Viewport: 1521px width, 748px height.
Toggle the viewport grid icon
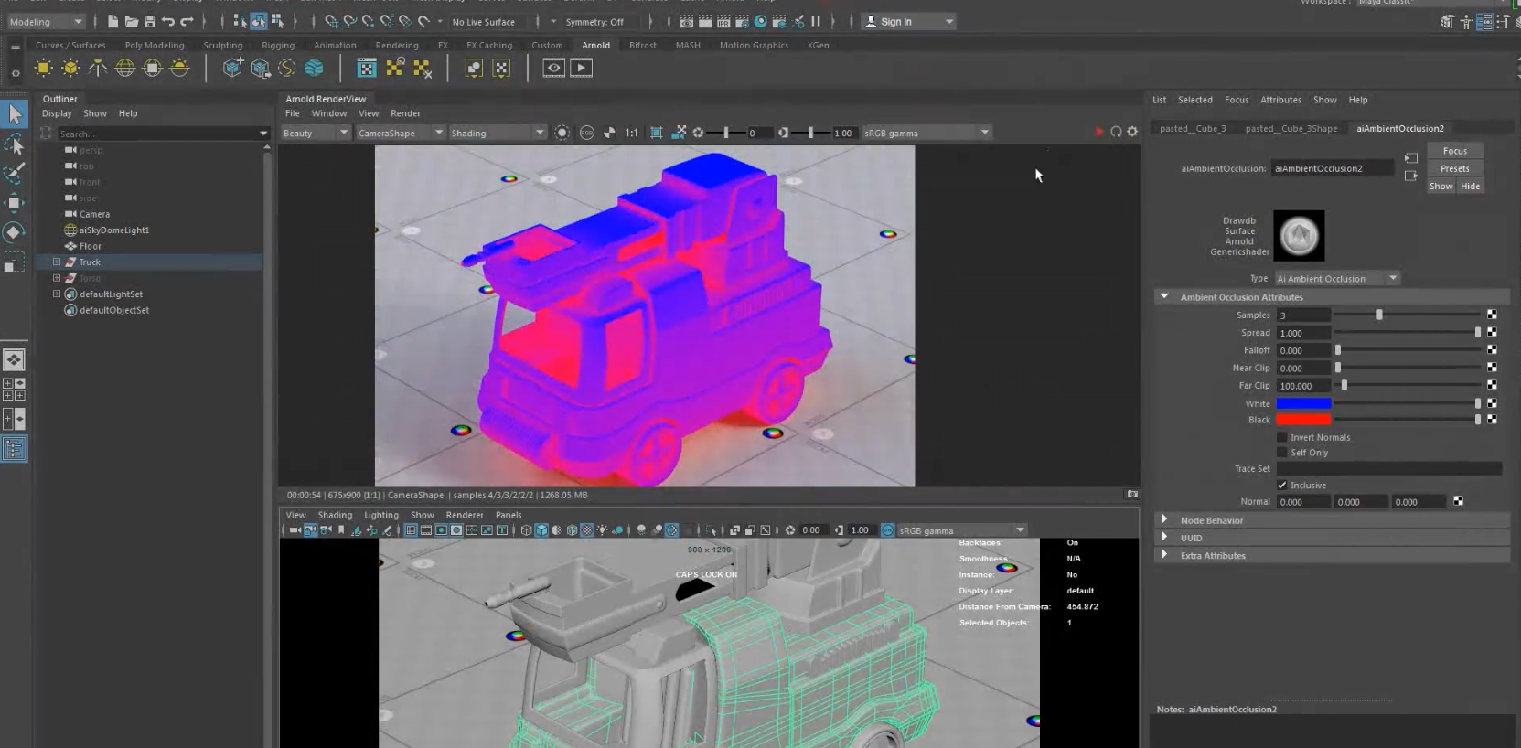[411, 529]
